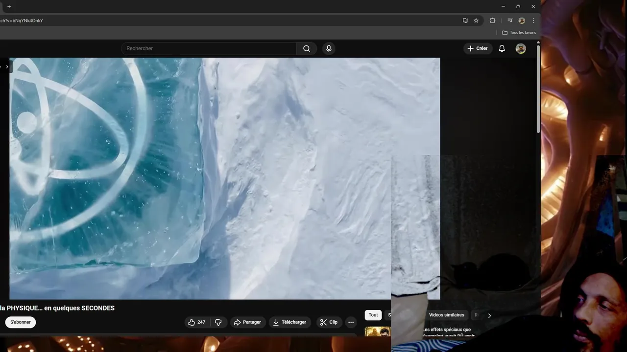This screenshot has height=352, width=627.
Task: Click the video title en quelques SECONDES
Action: pos(57,308)
